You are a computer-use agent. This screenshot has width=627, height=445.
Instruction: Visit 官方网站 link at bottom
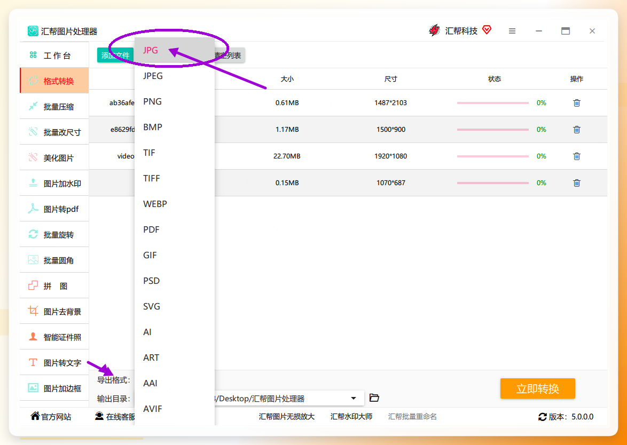click(51, 417)
